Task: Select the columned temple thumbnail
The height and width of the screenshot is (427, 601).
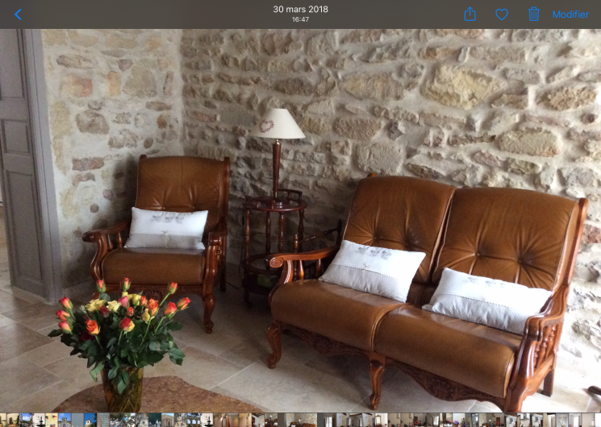Action: 168,420
